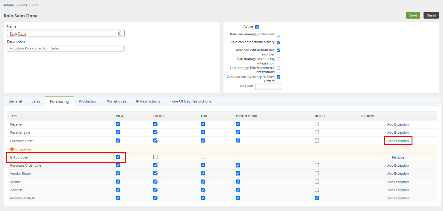Add Exception for Receiver Line row
Image resolution: width=443 pixels, height=211 pixels.
(398, 132)
